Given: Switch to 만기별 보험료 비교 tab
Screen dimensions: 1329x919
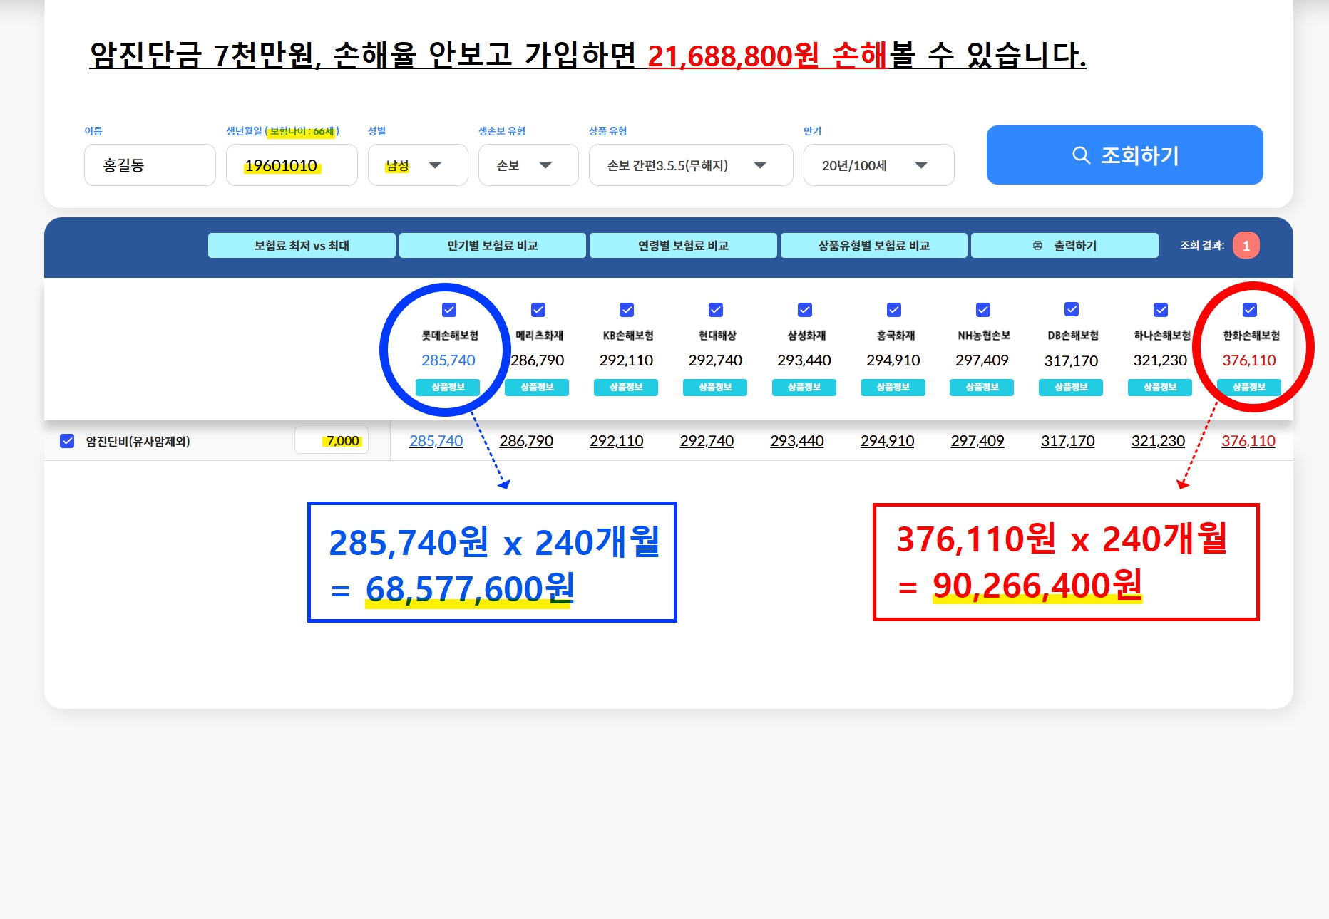Looking at the screenshot, I should [492, 246].
